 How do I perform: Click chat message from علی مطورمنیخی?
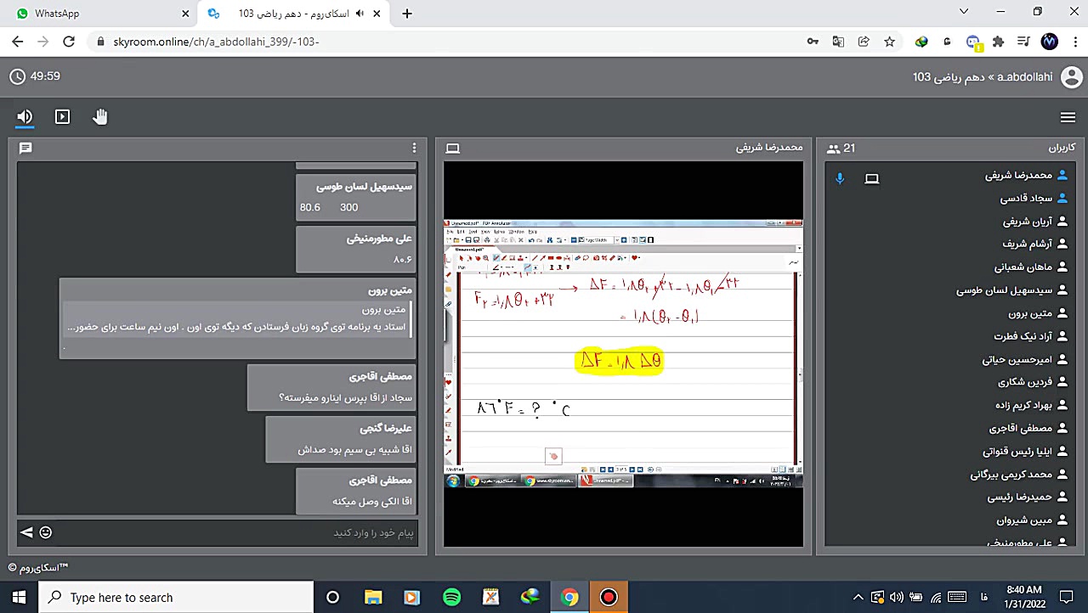[356, 249]
